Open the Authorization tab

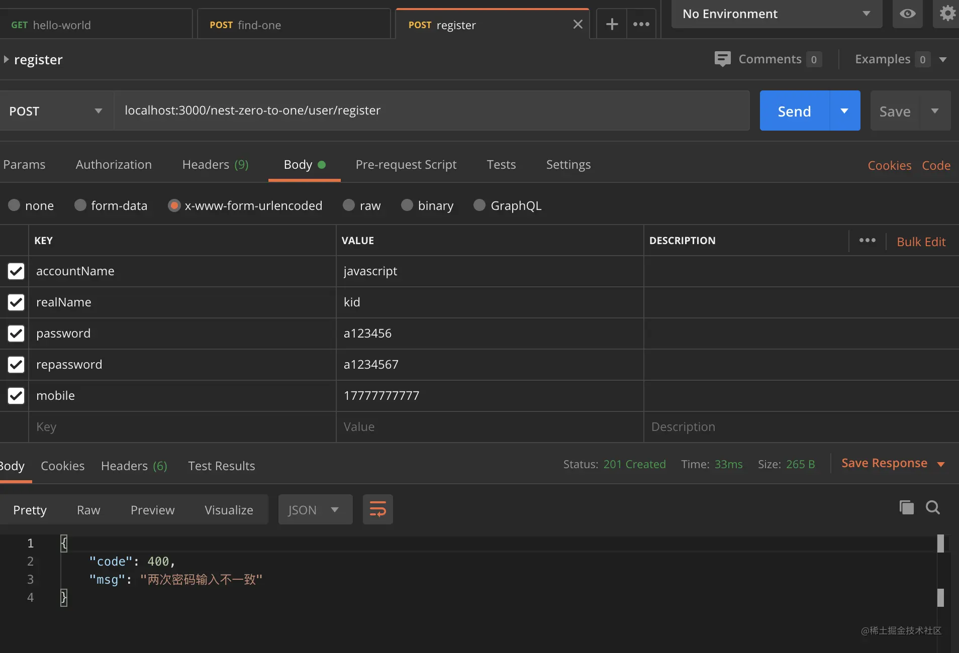(x=114, y=165)
